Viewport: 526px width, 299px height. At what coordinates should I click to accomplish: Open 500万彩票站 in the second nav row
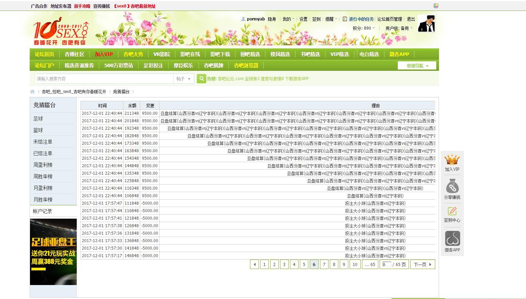119,65
